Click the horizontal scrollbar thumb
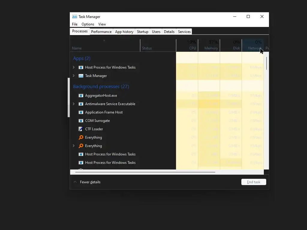This screenshot has width=307, height=230. point(145,172)
